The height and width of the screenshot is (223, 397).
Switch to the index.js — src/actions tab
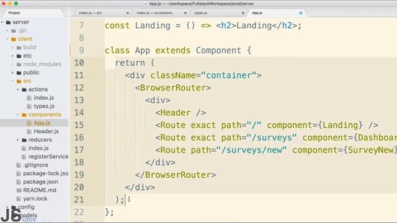pyautogui.click(x=154, y=13)
